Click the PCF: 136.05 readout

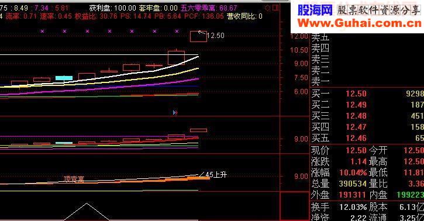(204, 16)
